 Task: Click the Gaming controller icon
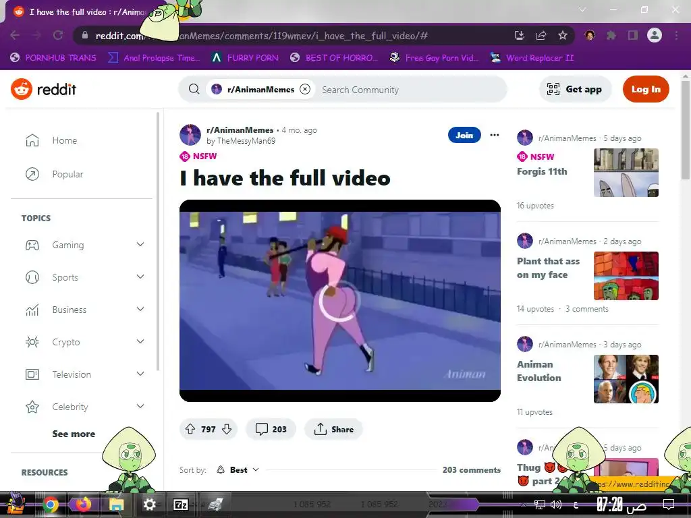tap(32, 245)
